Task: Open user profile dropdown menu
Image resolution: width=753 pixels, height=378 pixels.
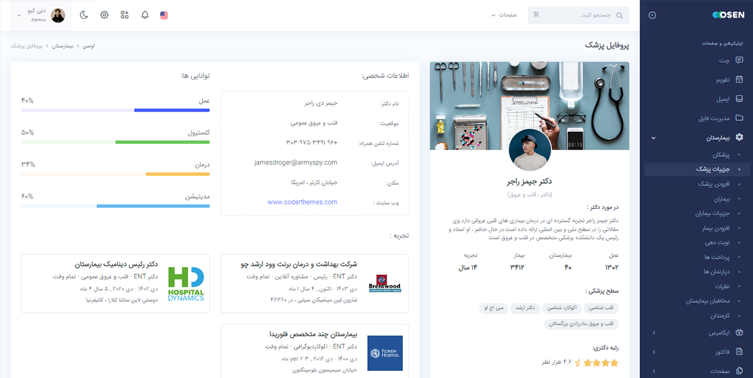Action: [x=41, y=15]
